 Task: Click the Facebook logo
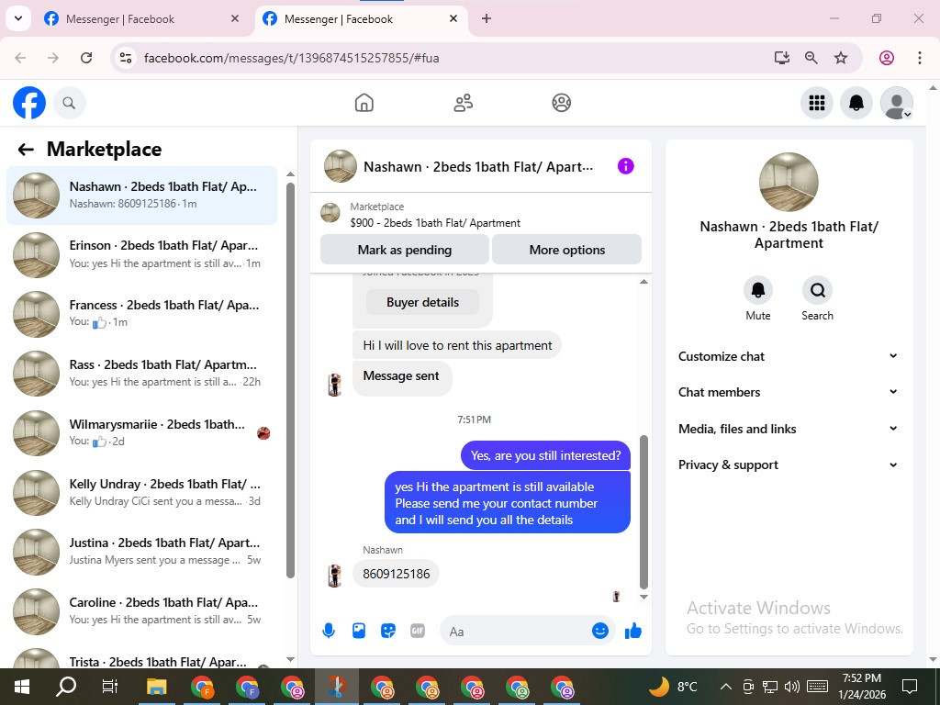click(x=28, y=103)
